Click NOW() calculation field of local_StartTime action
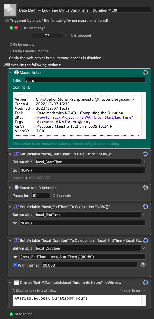 pos(83,170)
